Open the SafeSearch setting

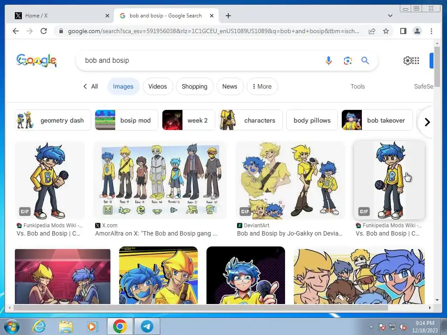pyautogui.click(x=423, y=86)
